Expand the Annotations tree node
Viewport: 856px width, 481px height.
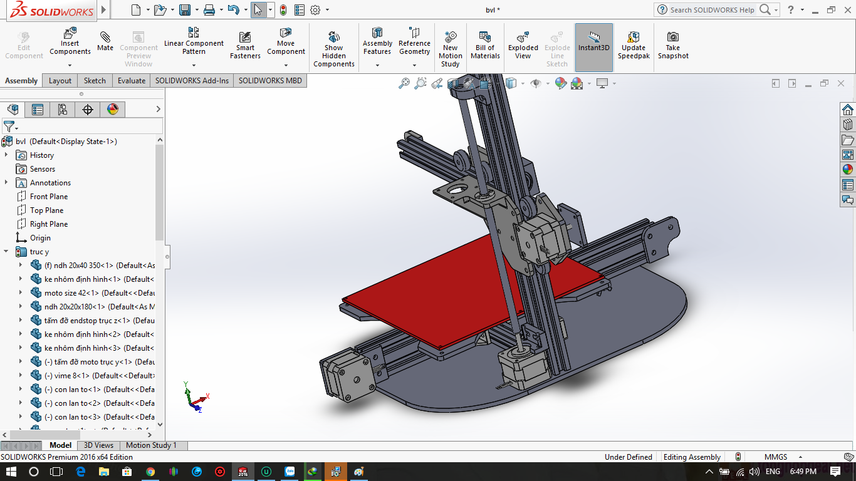(x=6, y=183)
